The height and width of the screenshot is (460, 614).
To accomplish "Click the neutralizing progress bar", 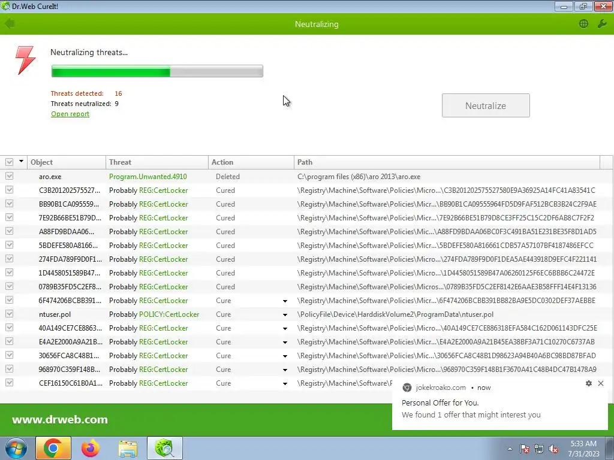I will [x=157, y=71].
